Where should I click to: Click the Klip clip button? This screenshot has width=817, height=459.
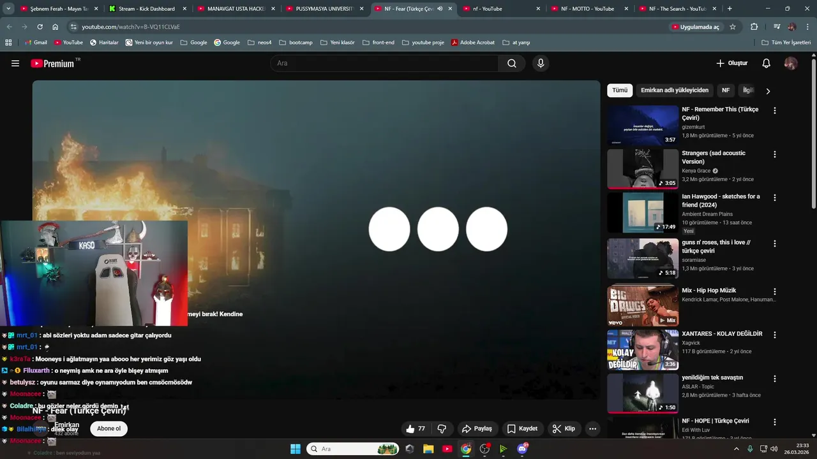point(564,429)
